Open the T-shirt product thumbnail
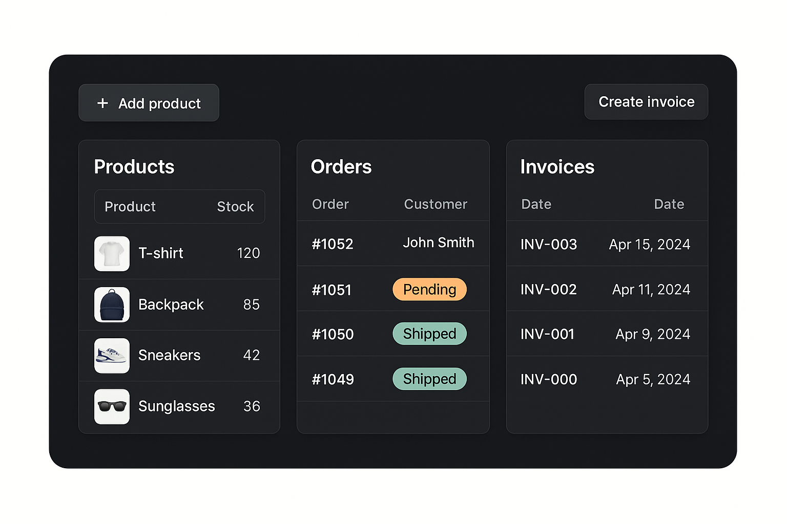Viewport: 787px width, 524px height. tap(112, 253)
